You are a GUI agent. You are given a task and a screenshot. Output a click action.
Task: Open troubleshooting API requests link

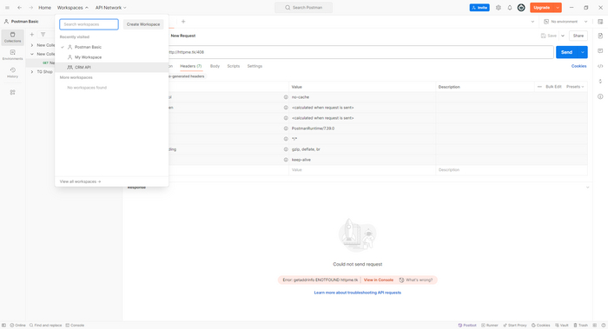click(358, 293)
